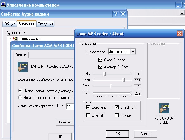Image resolution: width=185 pixels, height=140 pixels.
Task: Enable the Original bit checkbox
Action: (88, 115)
